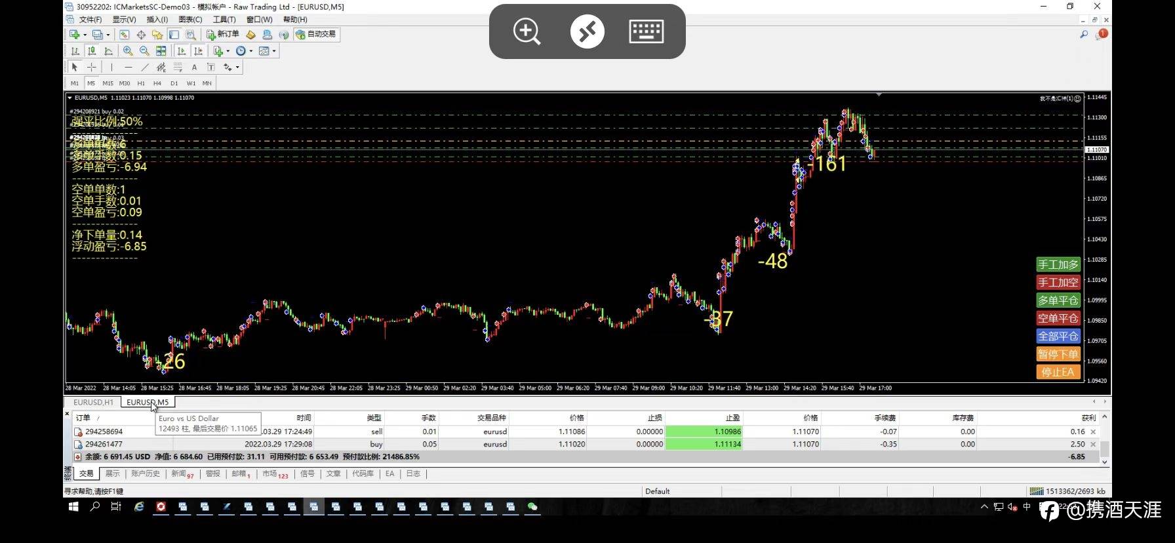The height and width of the screenshot is (543, 1175).
Task: Toggle the AutoTrading (自动交易) button
Action: coord(315,34)
